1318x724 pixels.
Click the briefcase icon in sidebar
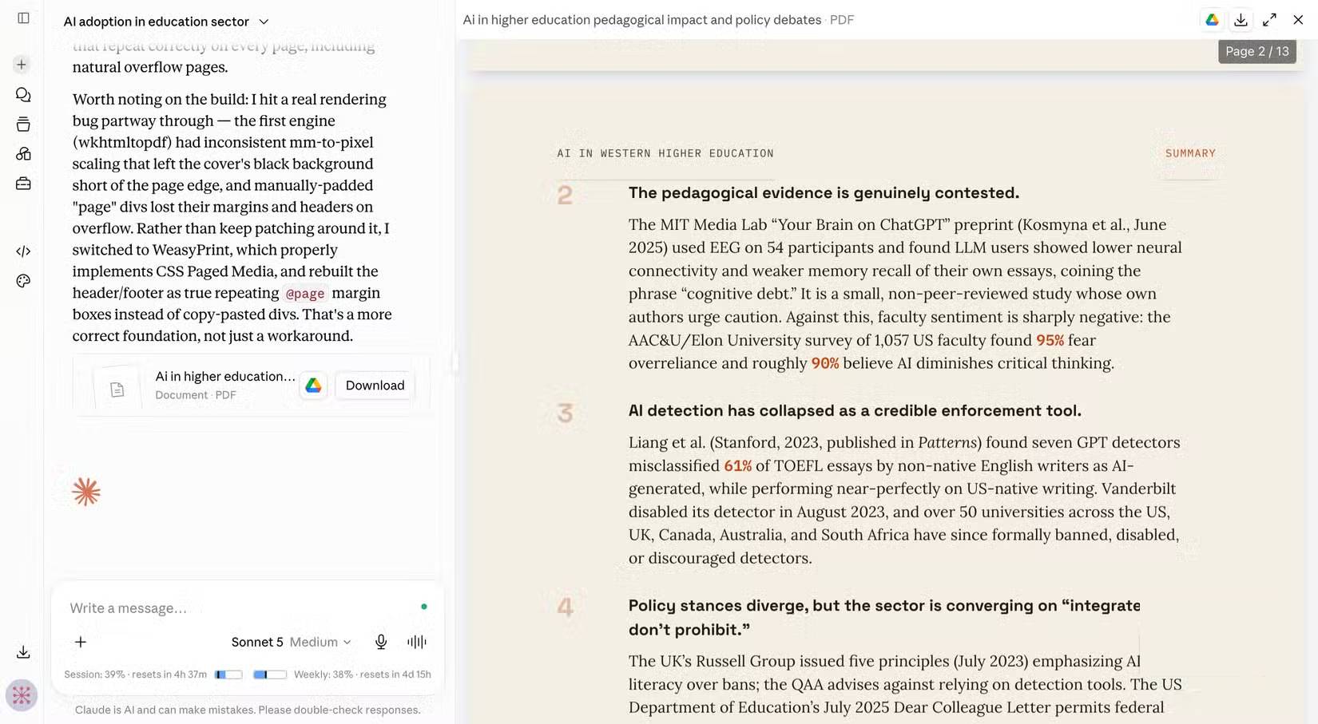tap(23, 184)
